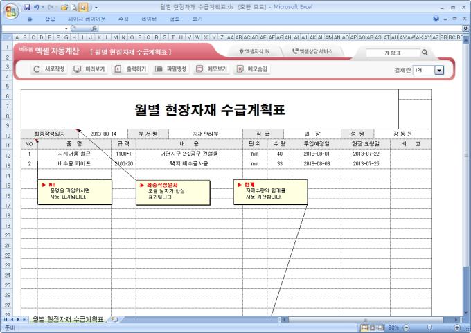Switch to Normal view in the status bar
This screenshot has width=471, height=333.
point(364,327)
